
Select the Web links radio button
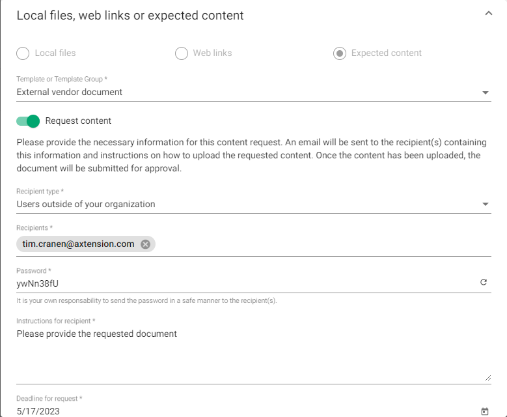tap(182, 53)
